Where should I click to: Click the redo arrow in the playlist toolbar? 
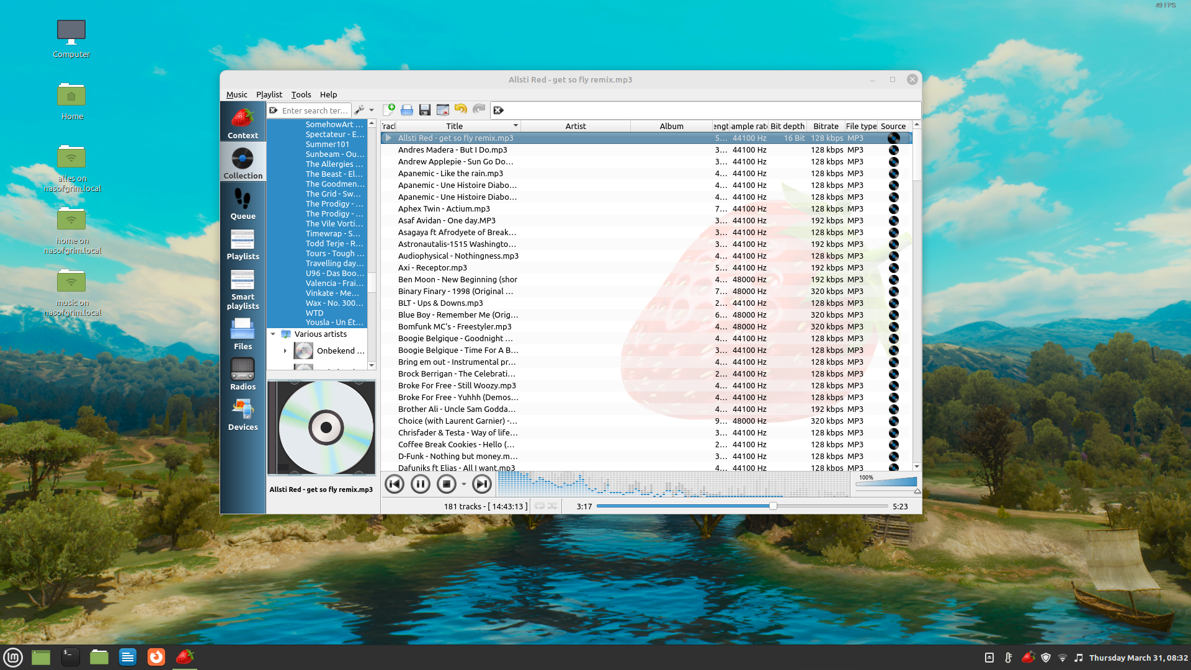point(479,110)
